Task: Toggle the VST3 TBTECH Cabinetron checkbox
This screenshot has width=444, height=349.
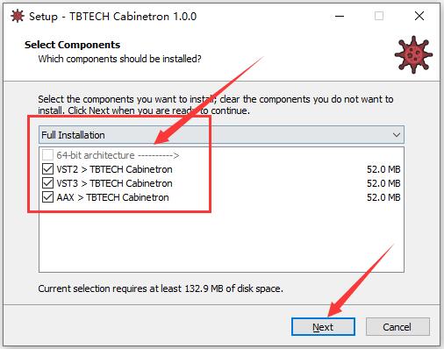Action: click(x=47, y=183)
